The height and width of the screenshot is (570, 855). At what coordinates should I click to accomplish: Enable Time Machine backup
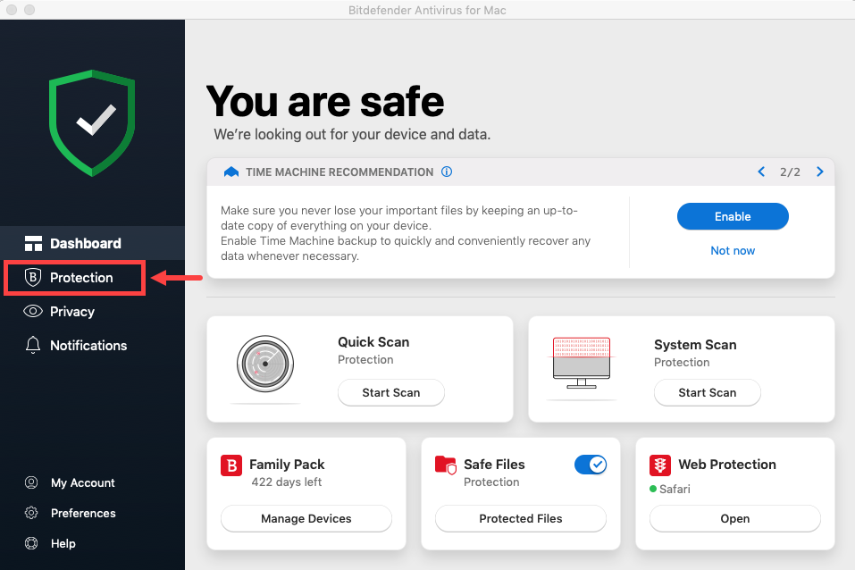[x=733, y=216]
